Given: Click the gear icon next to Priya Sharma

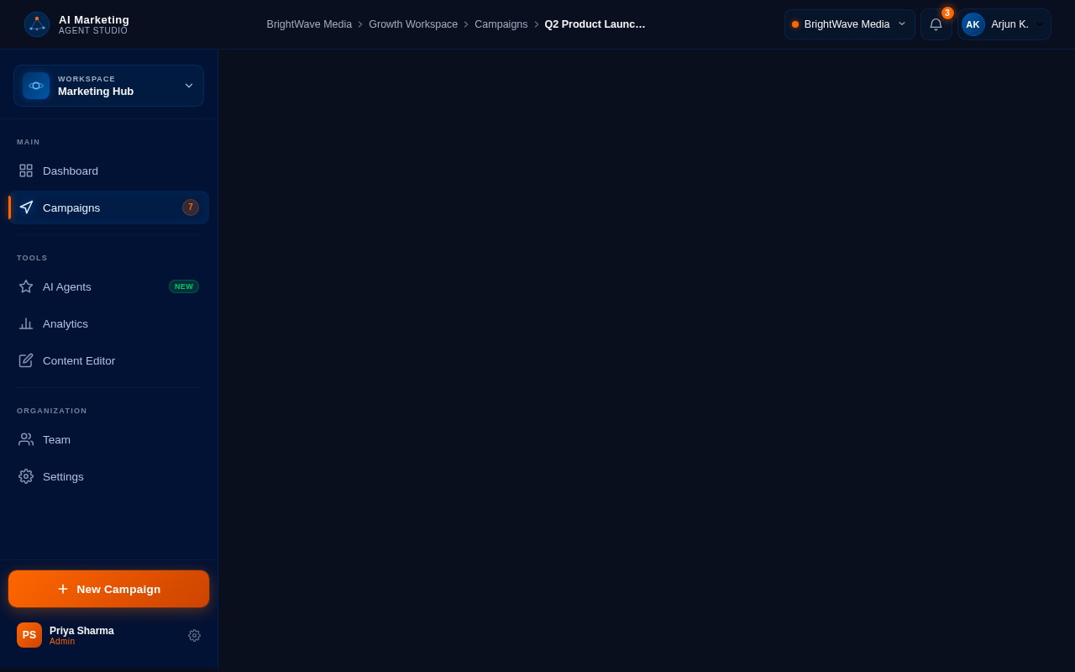Looking at the screenshot, I should (x=194, y=636).
